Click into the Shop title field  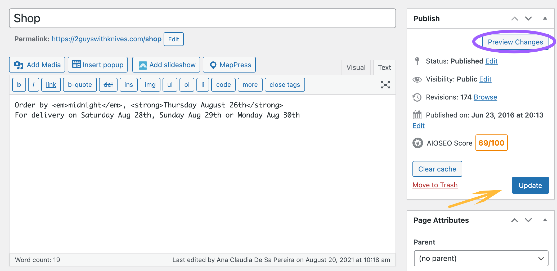pyautogui.click(x=203, y=19)
